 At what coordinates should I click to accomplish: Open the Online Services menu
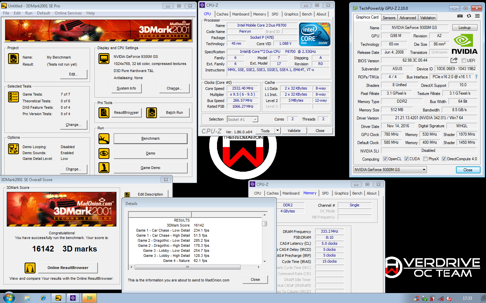68,13
